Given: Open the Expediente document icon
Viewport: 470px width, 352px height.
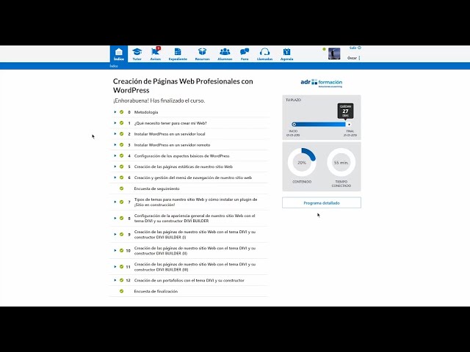Looking at the screenshot, I should coord(178,54).
